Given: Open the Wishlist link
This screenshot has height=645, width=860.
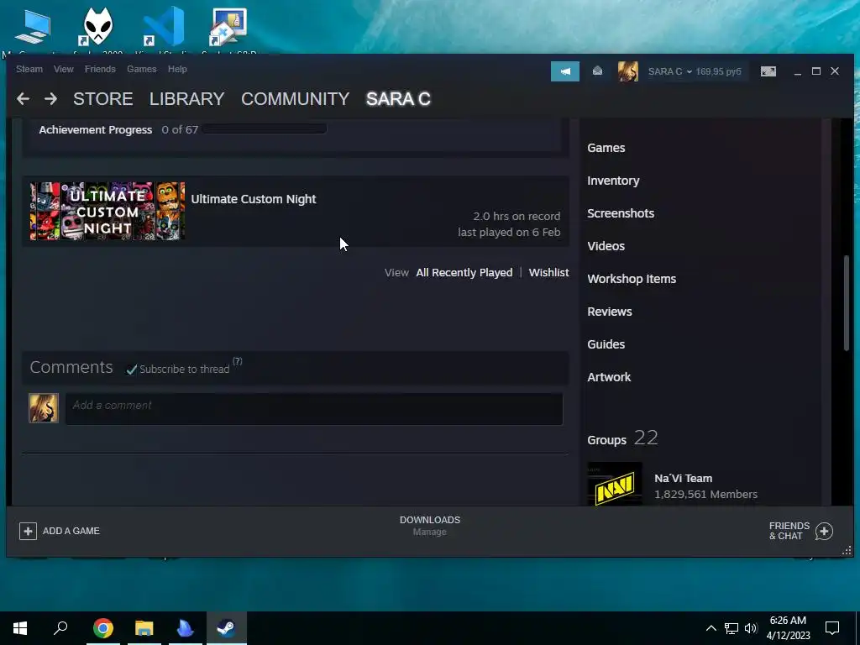Looking at the screenshot, I should click(548, 273).
